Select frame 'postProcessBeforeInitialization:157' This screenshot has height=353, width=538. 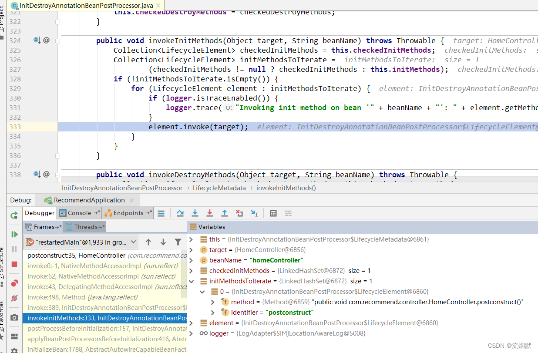coord(105,329)
